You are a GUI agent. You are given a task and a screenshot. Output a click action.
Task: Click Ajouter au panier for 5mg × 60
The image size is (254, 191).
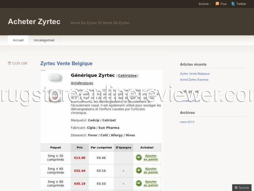151,170
